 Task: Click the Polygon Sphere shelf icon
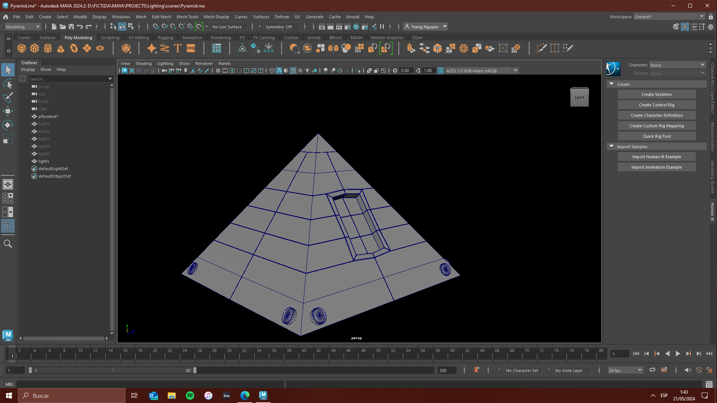[x=22, y=48]
